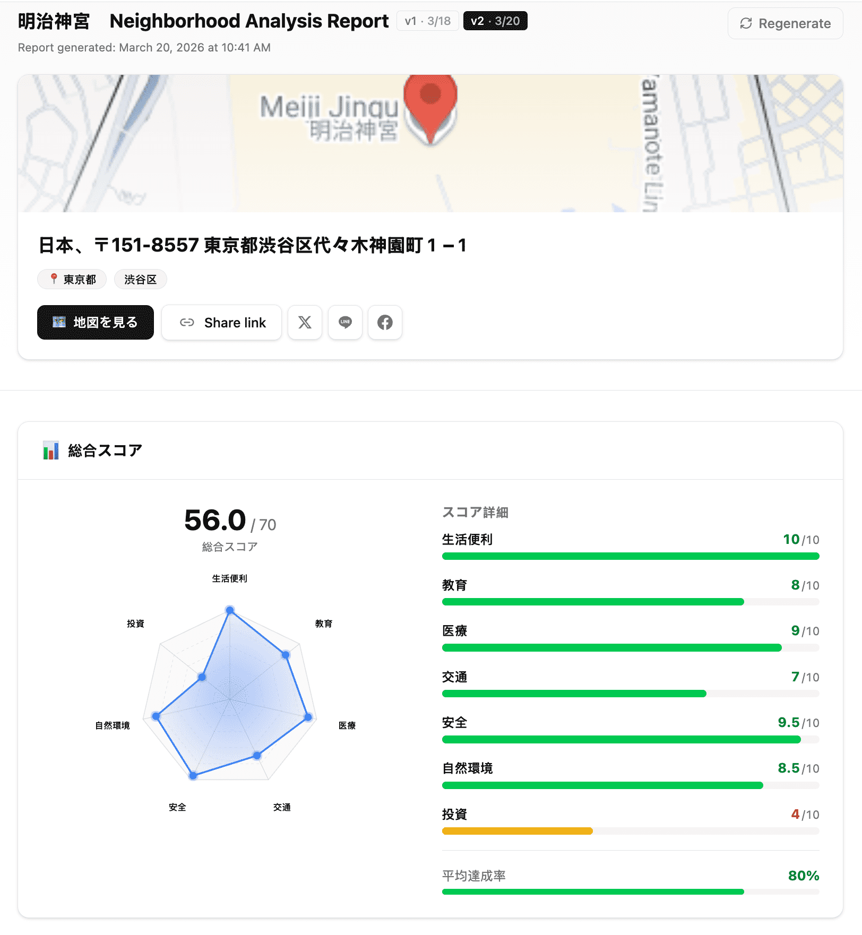Image resolution: width=862 pixels, height=935 pixels.
Task: Share the report via LINE
Action: click(x=345, y=322)
